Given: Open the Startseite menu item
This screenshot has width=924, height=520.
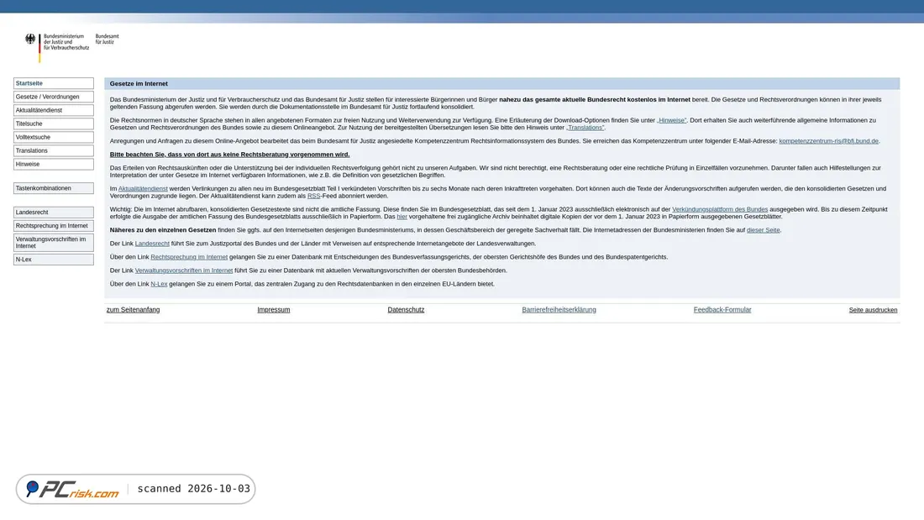Looking at the screenshot, I should [x=54, y=83].
